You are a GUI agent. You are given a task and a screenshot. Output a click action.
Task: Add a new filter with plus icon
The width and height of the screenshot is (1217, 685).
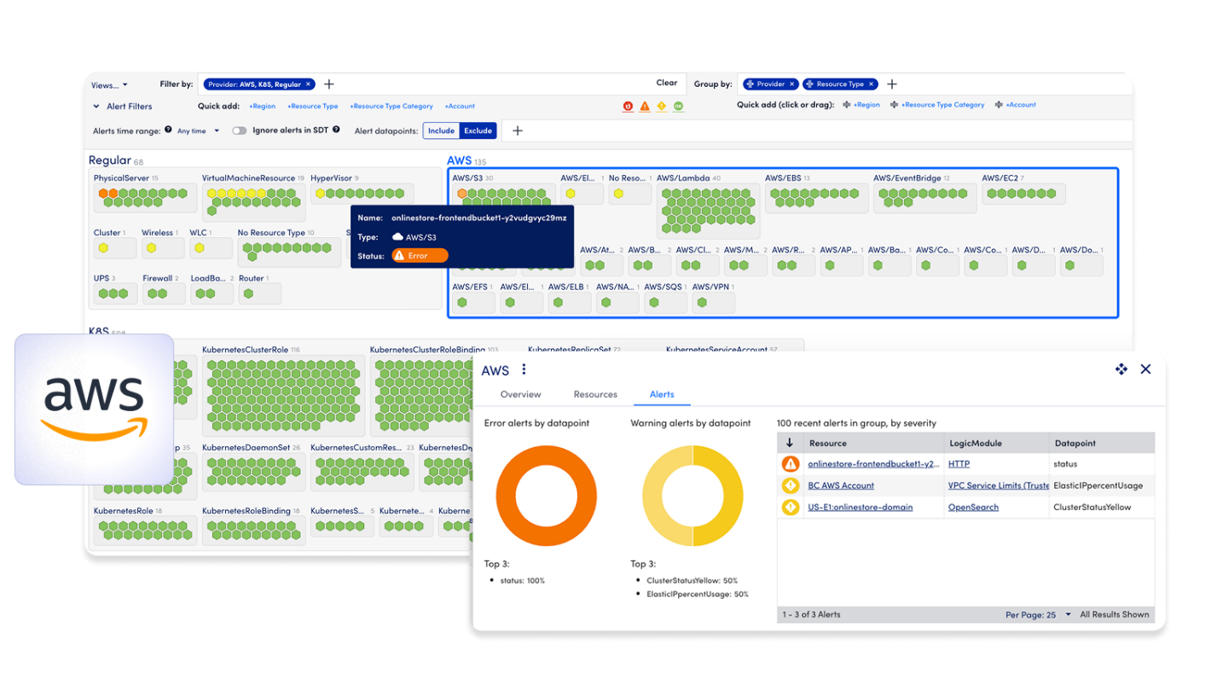tap(329, 84)
